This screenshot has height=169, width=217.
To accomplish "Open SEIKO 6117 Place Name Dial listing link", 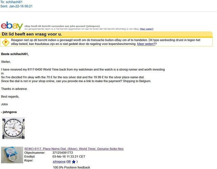I will 74,149.
